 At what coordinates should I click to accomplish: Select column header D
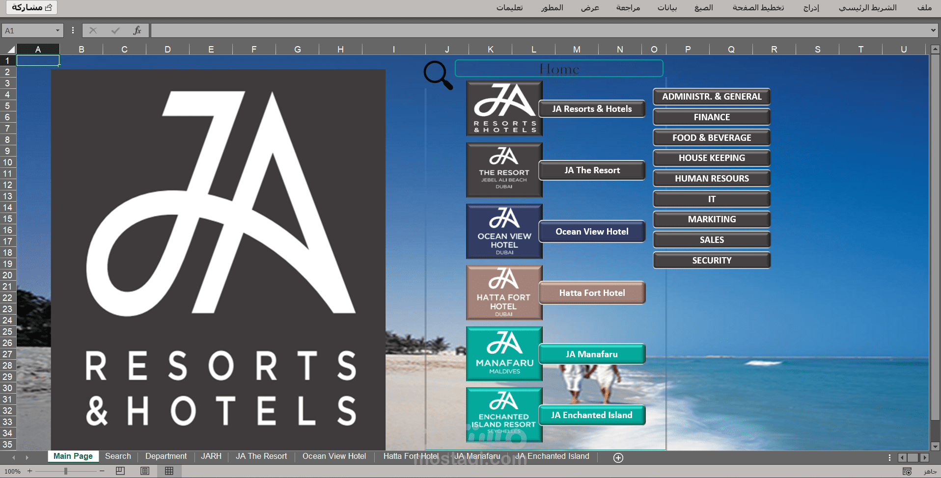pos(167,49)
